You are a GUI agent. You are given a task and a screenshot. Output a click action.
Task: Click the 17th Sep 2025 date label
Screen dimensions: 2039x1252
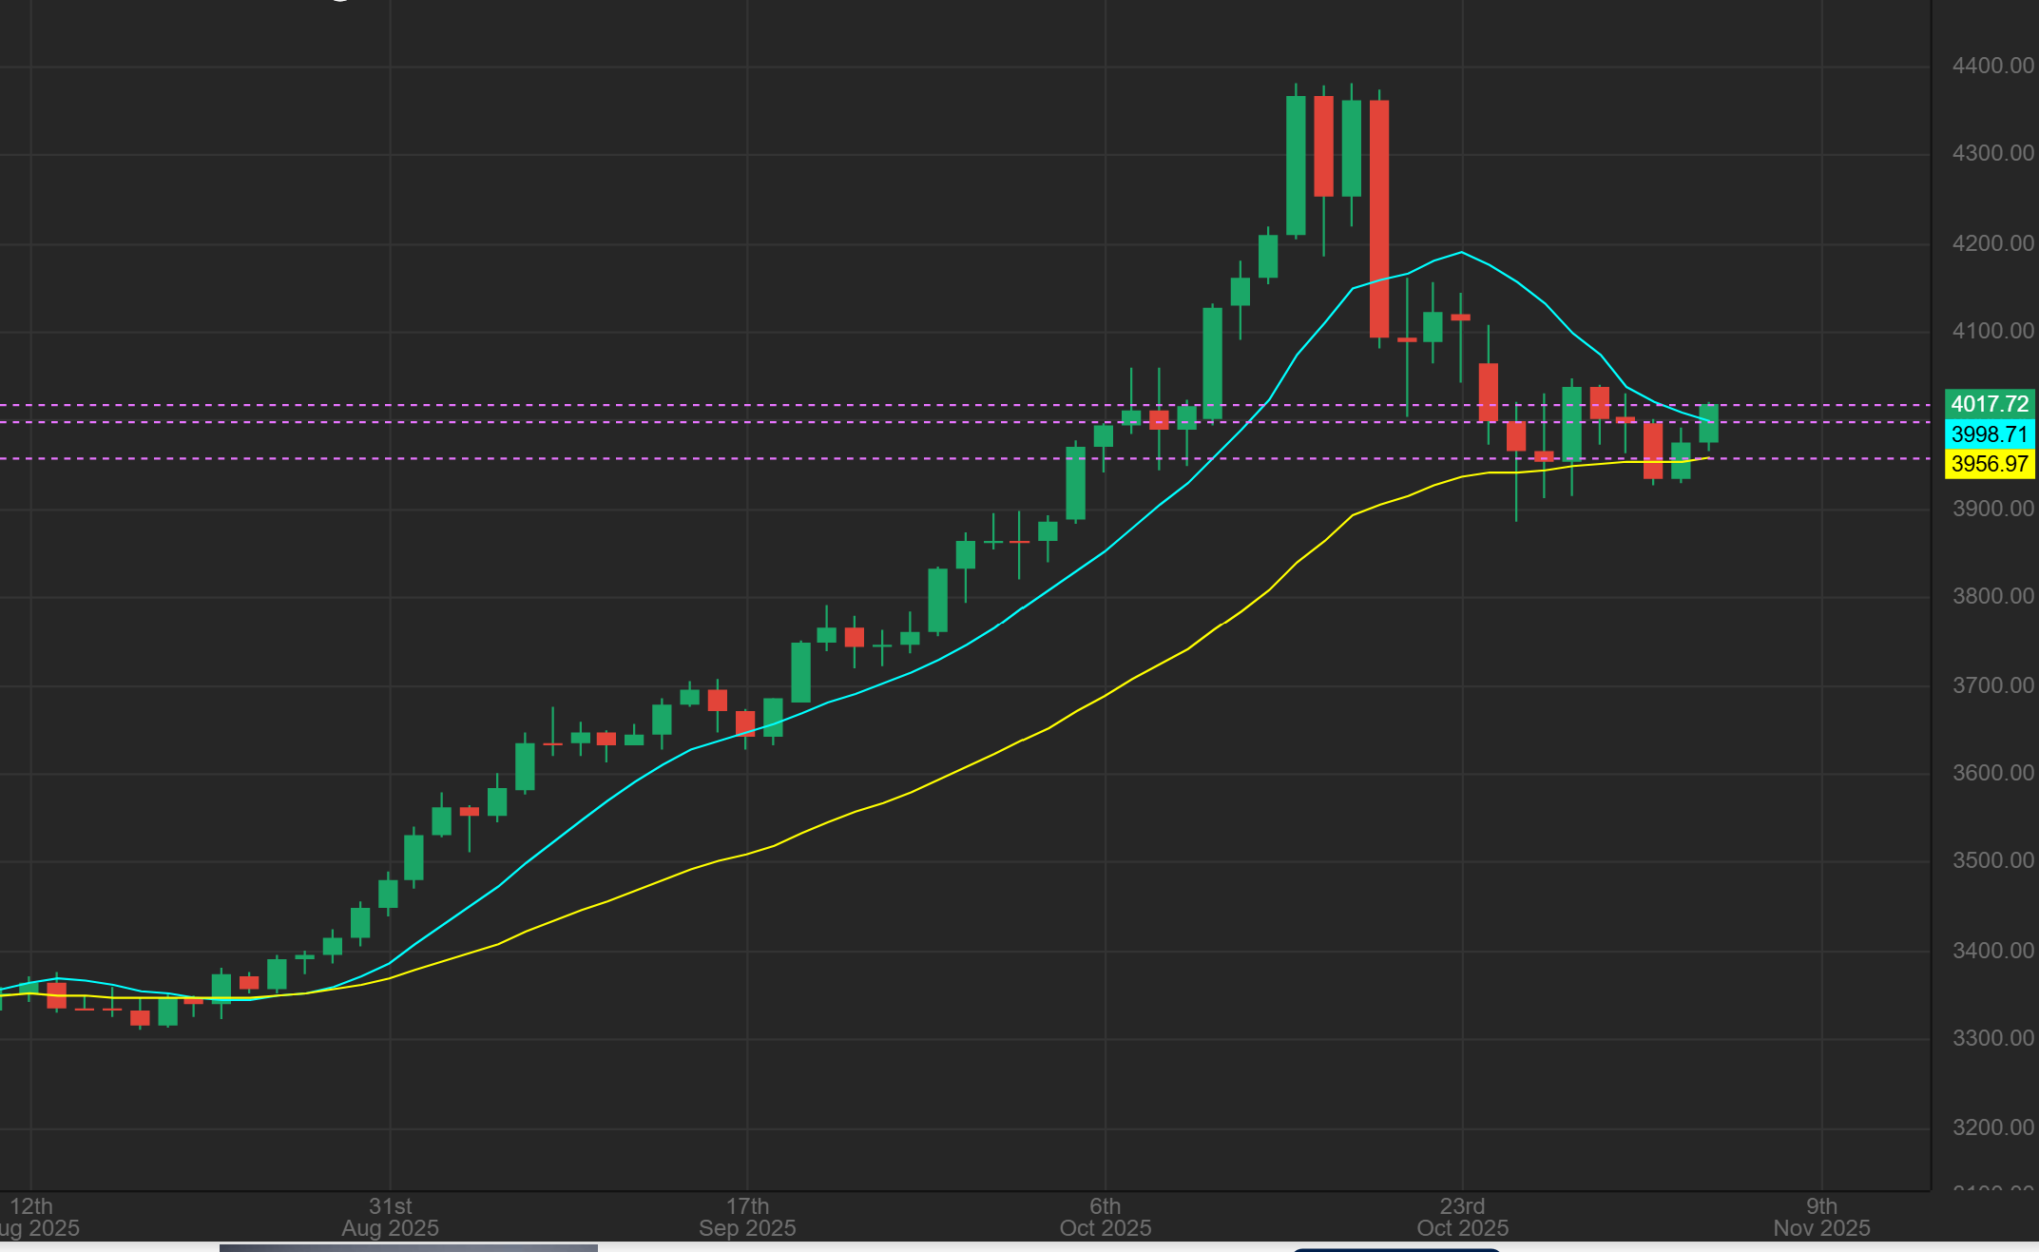(747, 1218)
